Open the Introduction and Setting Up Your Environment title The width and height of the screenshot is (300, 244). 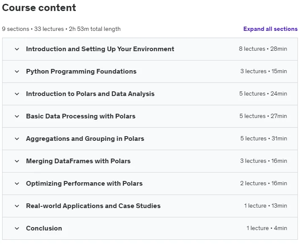tap(100, 49)
